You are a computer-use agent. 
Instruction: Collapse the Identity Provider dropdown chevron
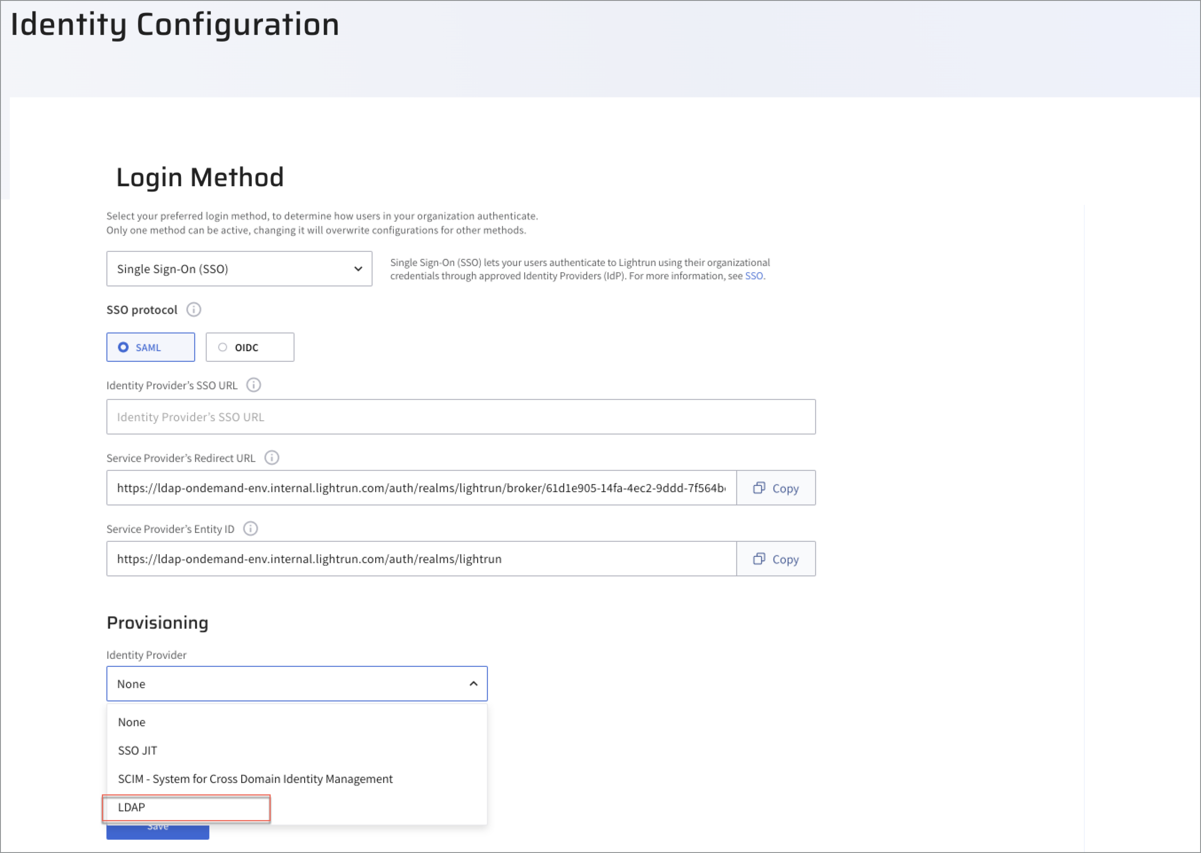(473, 683)
